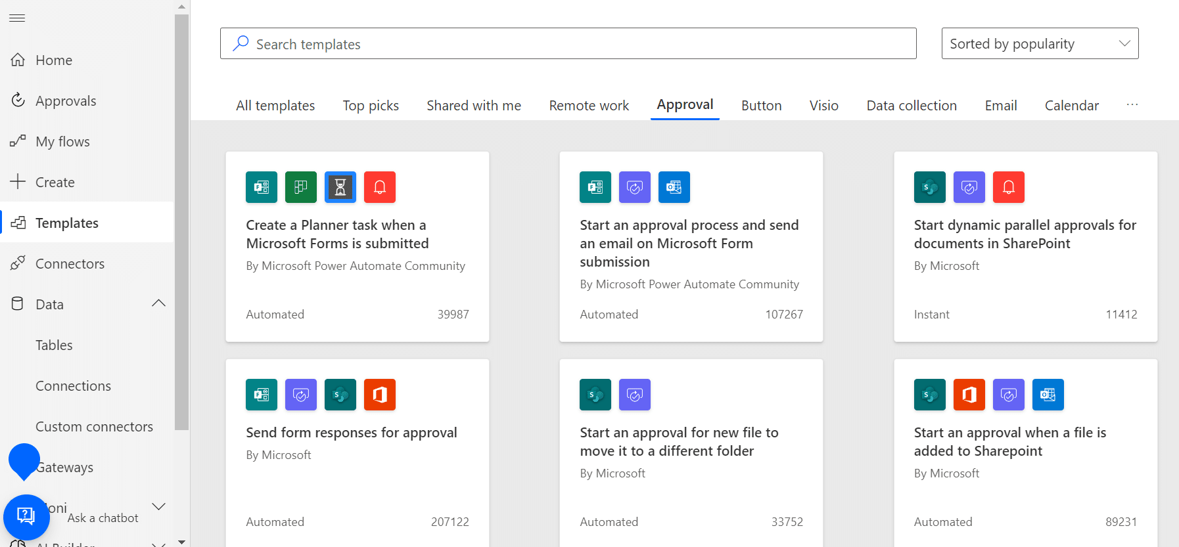Click the sidebar scroll down arrow
Image resolution: width=1179 pixels, height=547 pixels.
[182, 542]
